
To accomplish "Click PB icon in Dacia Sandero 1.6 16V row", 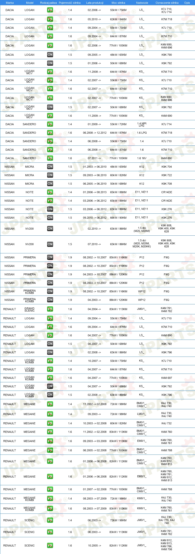I will pyautogui.click(x=50, y=158).
